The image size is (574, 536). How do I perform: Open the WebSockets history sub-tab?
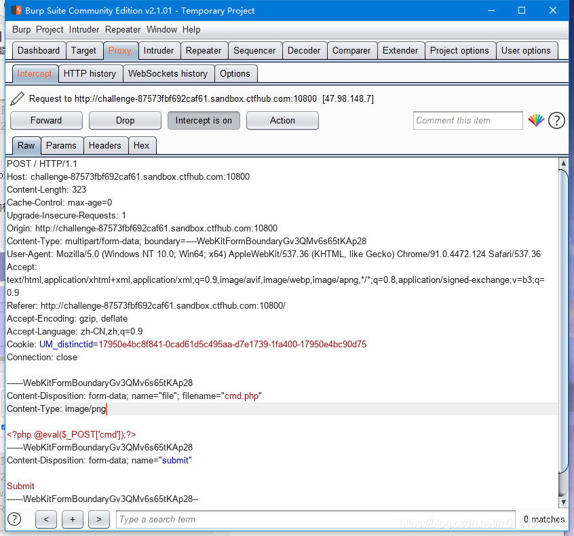click(168, 73)
